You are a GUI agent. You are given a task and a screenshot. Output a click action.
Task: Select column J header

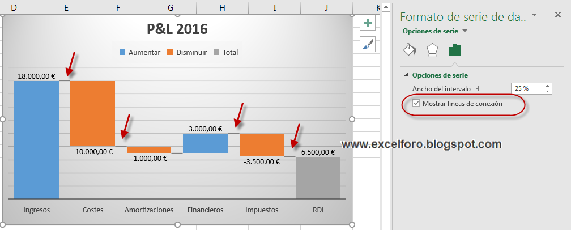327,7
